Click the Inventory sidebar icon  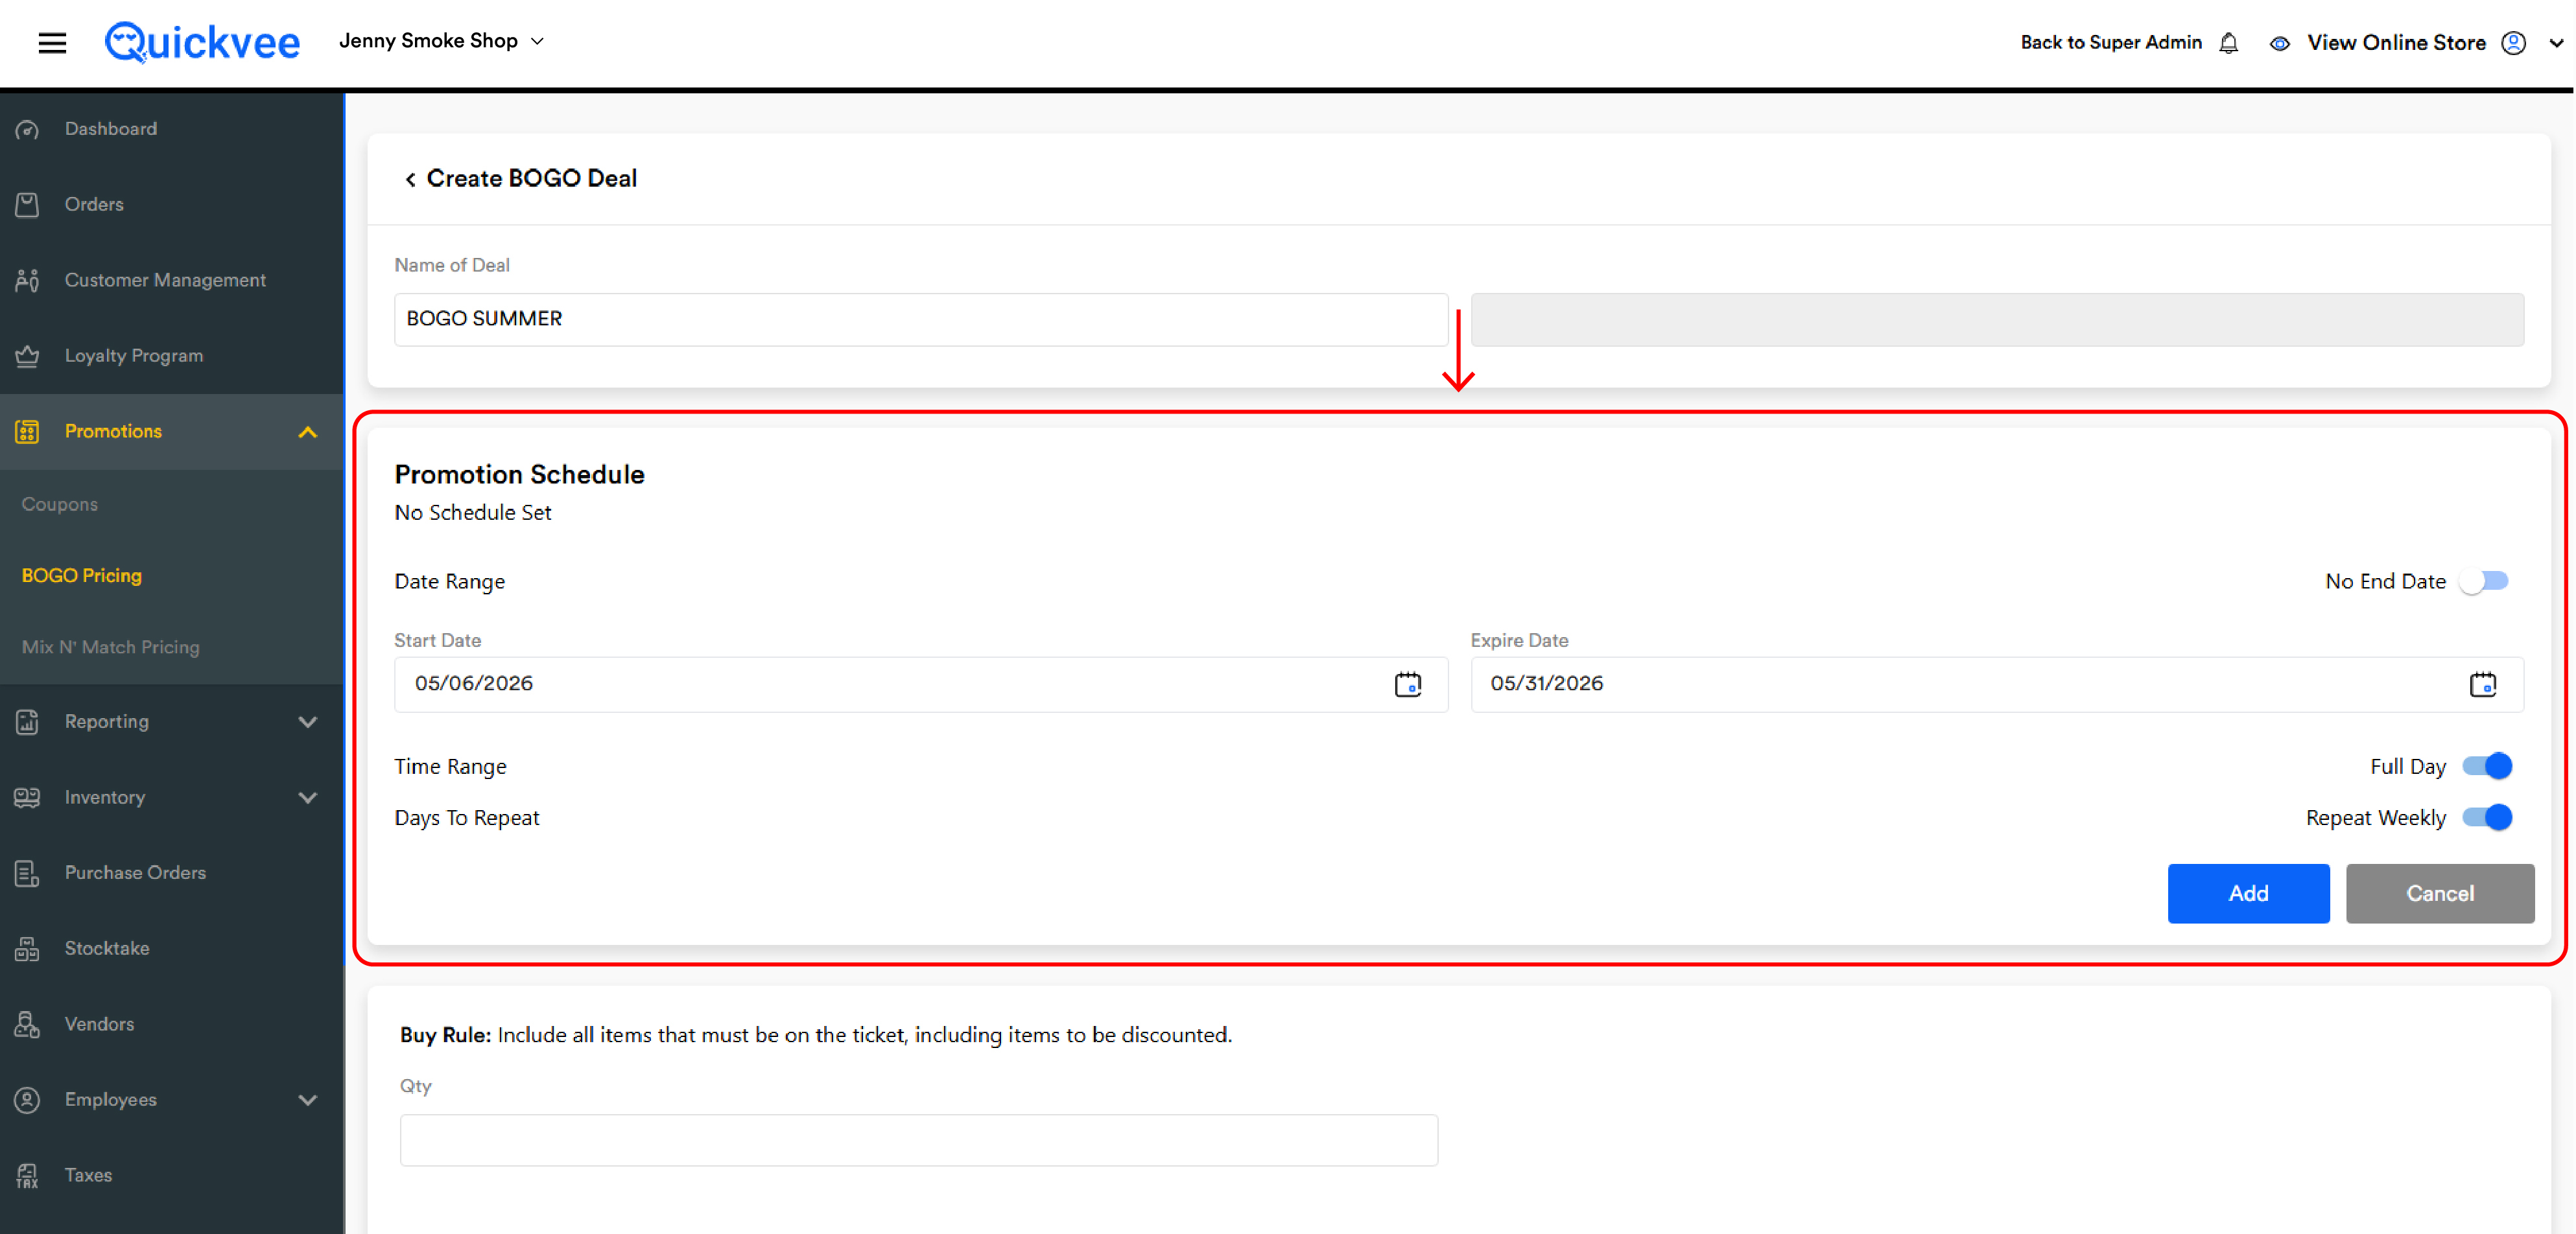coord(28,797)
